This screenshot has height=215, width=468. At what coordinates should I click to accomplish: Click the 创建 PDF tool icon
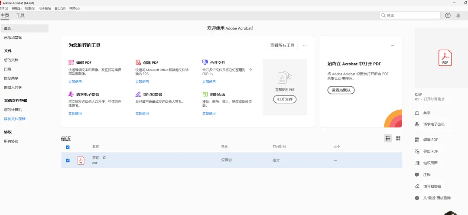click(138, 62)
